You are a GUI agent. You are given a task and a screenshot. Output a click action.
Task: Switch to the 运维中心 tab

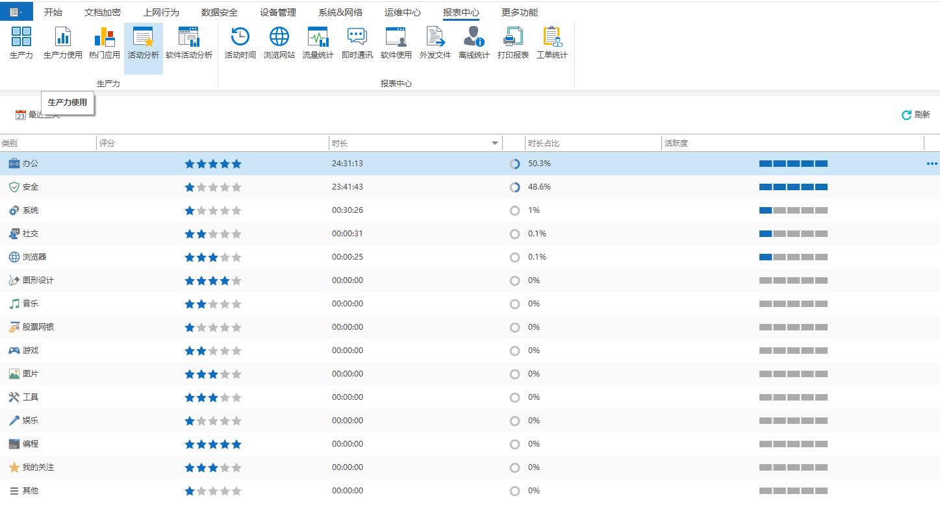pos(403,12)
